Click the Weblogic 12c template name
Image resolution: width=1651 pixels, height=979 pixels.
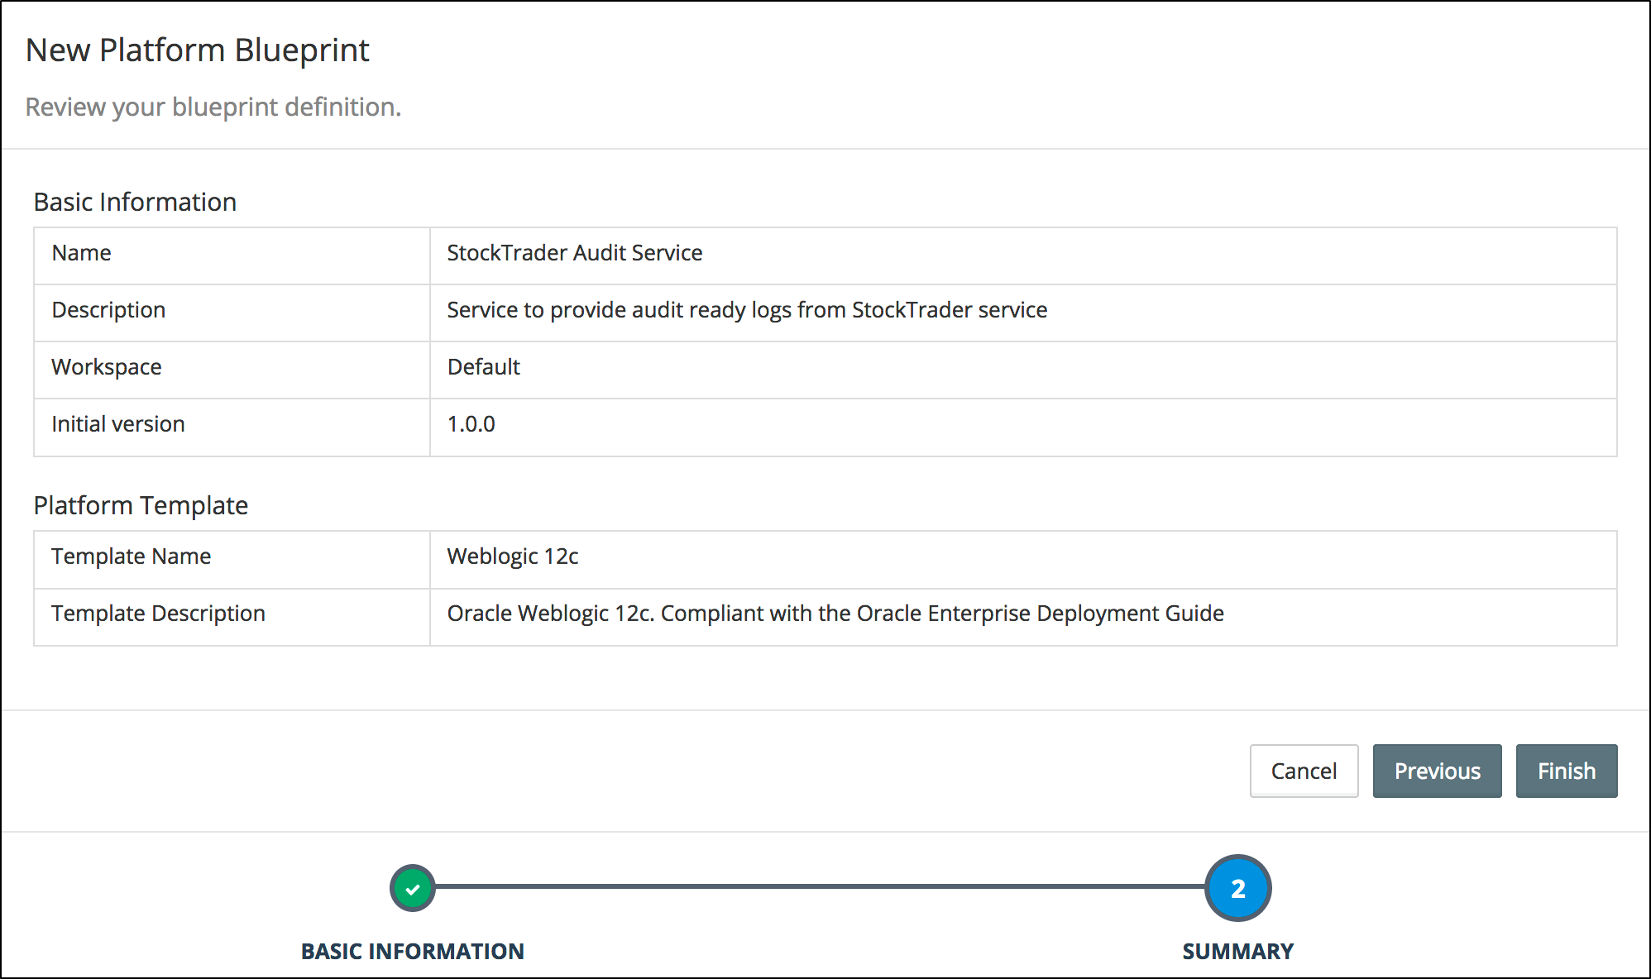pyautogui.click(x=512, y=556)
